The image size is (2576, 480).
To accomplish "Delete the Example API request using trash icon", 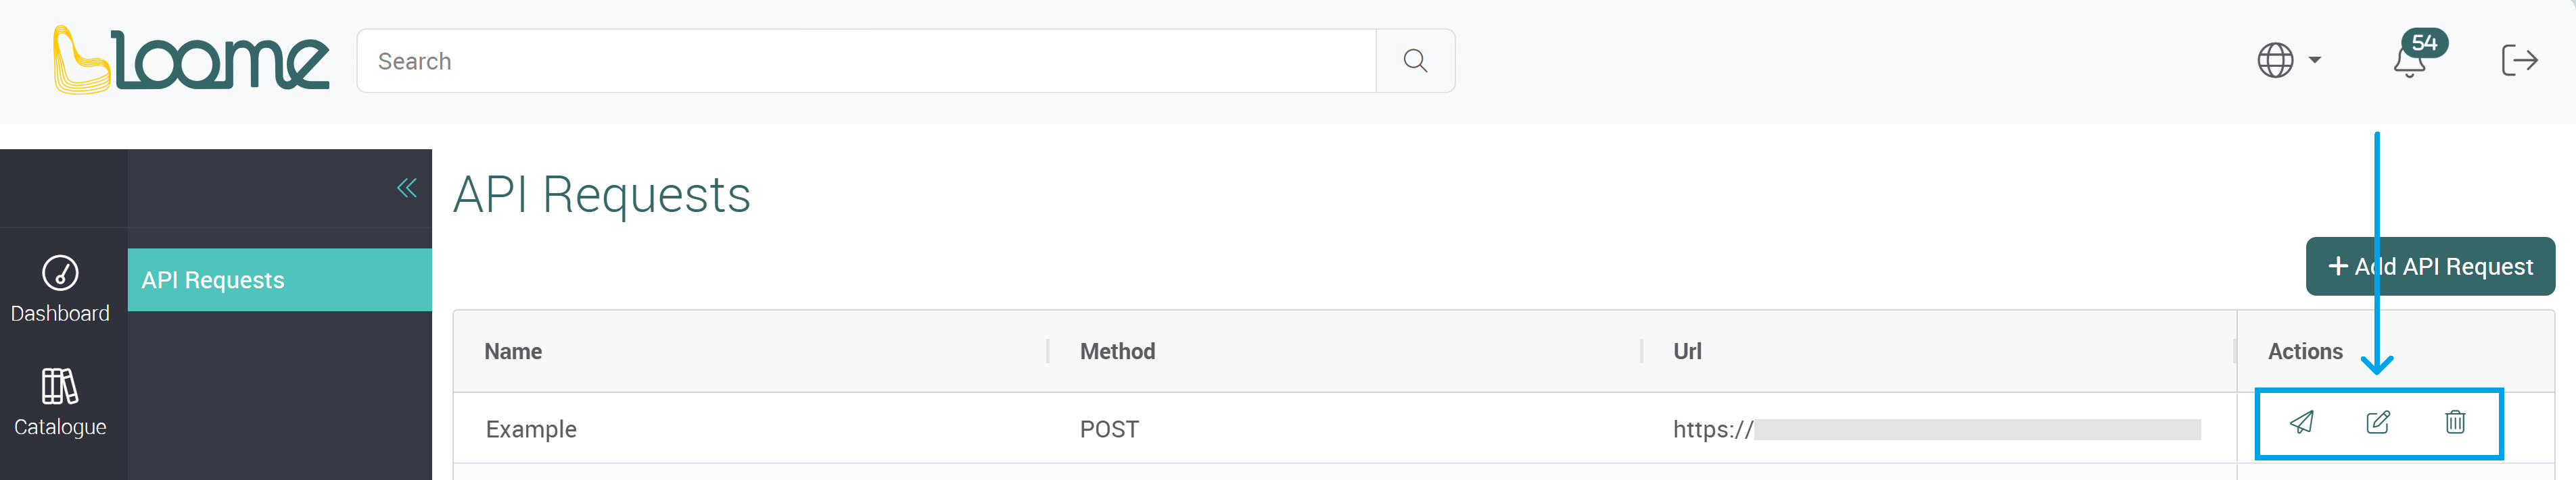I will pyautogui.click(x=2455, y=423).
